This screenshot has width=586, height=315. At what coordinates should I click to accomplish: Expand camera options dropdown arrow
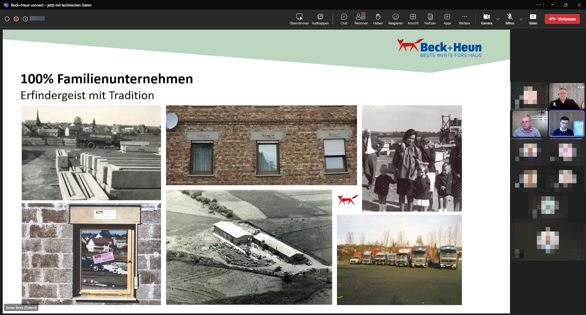(498, 19)
